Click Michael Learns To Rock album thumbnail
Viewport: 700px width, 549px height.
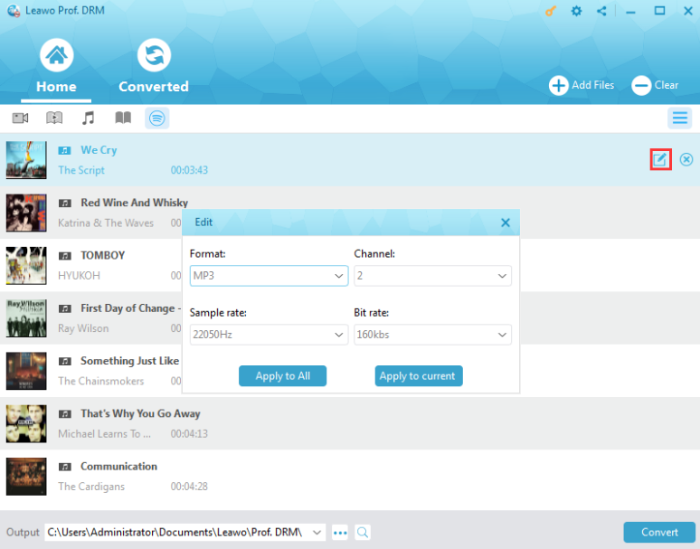point(26,423)
